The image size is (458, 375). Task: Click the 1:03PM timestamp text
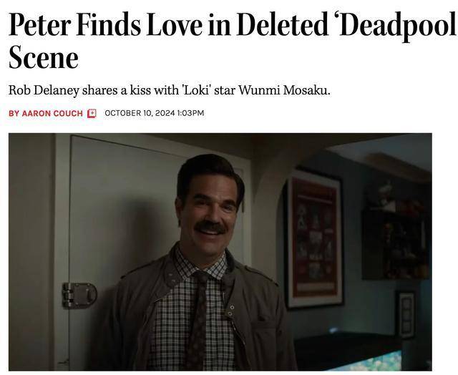189,113
